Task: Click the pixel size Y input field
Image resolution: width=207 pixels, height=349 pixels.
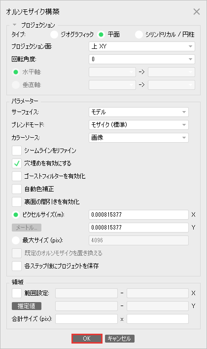Action: pos(138,228)
